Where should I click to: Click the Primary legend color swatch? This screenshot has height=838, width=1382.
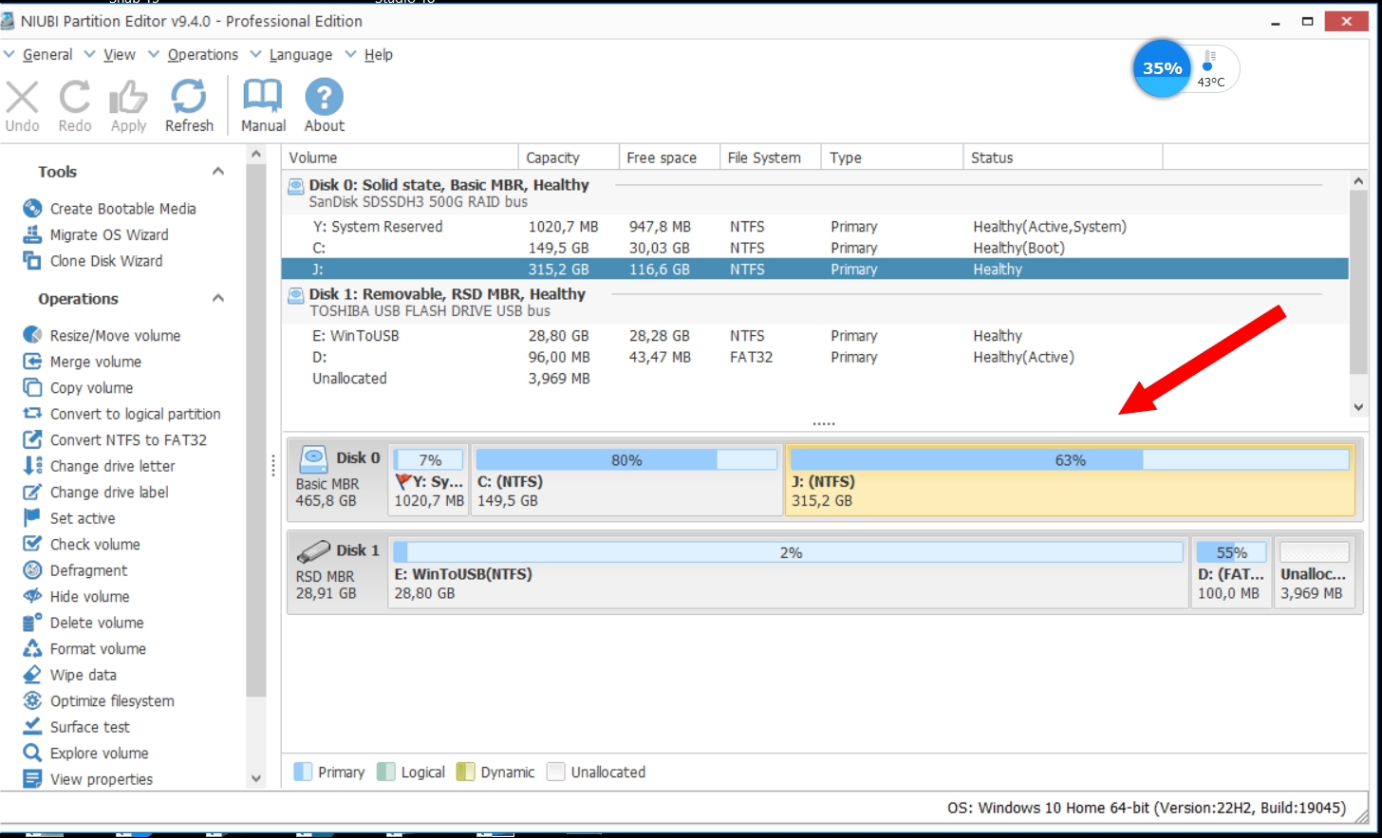[303, 772]
